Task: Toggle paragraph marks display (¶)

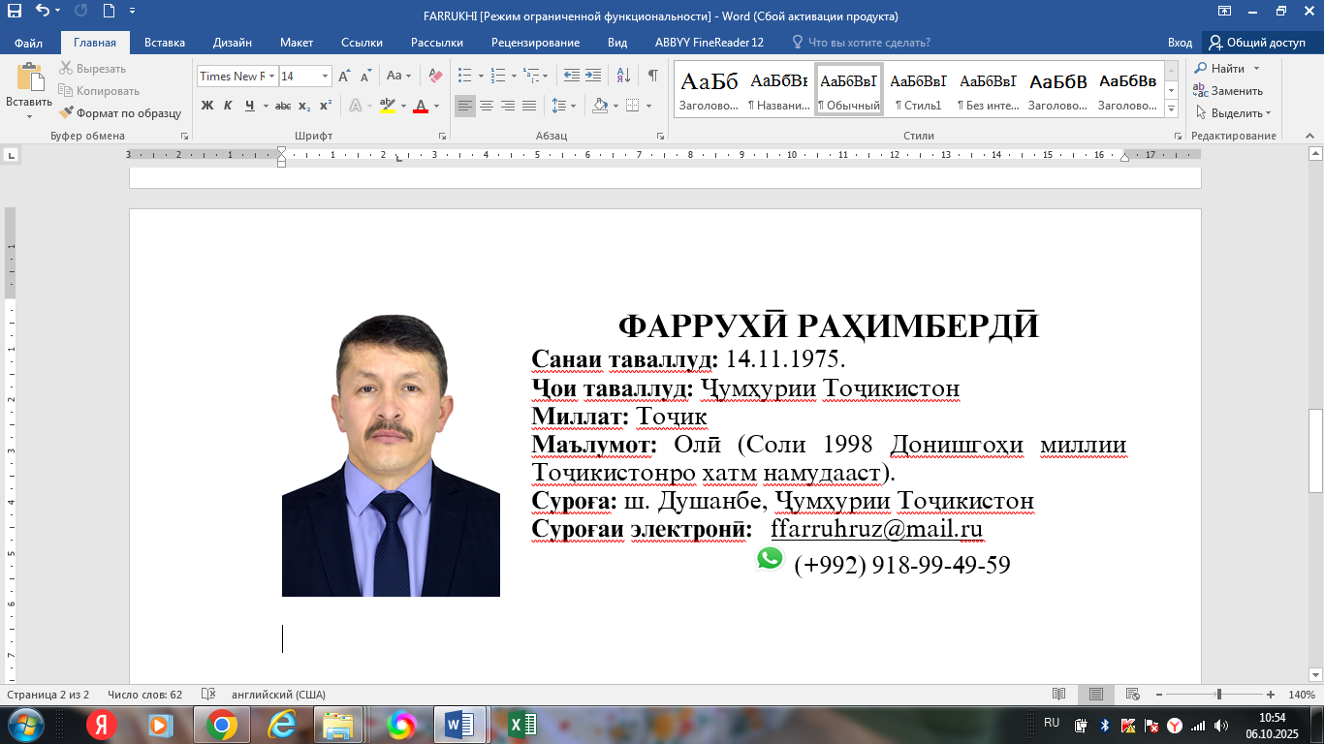Action: (653, 76)
